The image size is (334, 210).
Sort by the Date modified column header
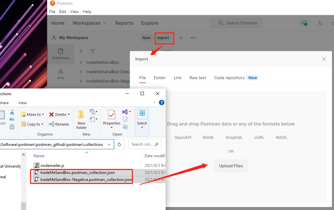tap(155, 156)
